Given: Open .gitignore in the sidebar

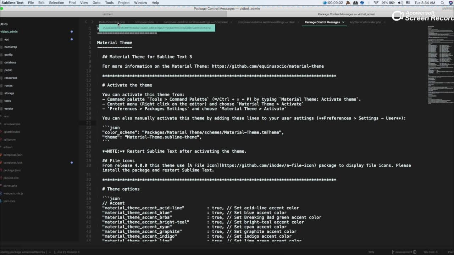Looking at the screenshot, I should click(10, 140).
